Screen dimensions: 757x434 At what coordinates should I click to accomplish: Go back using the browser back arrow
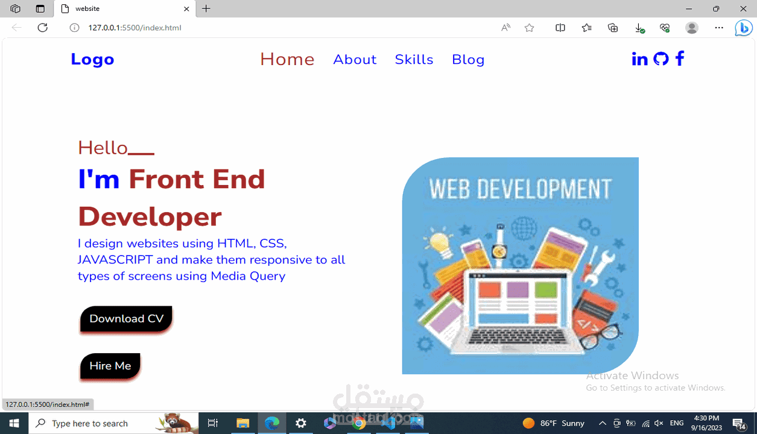(x=16, y=28)
